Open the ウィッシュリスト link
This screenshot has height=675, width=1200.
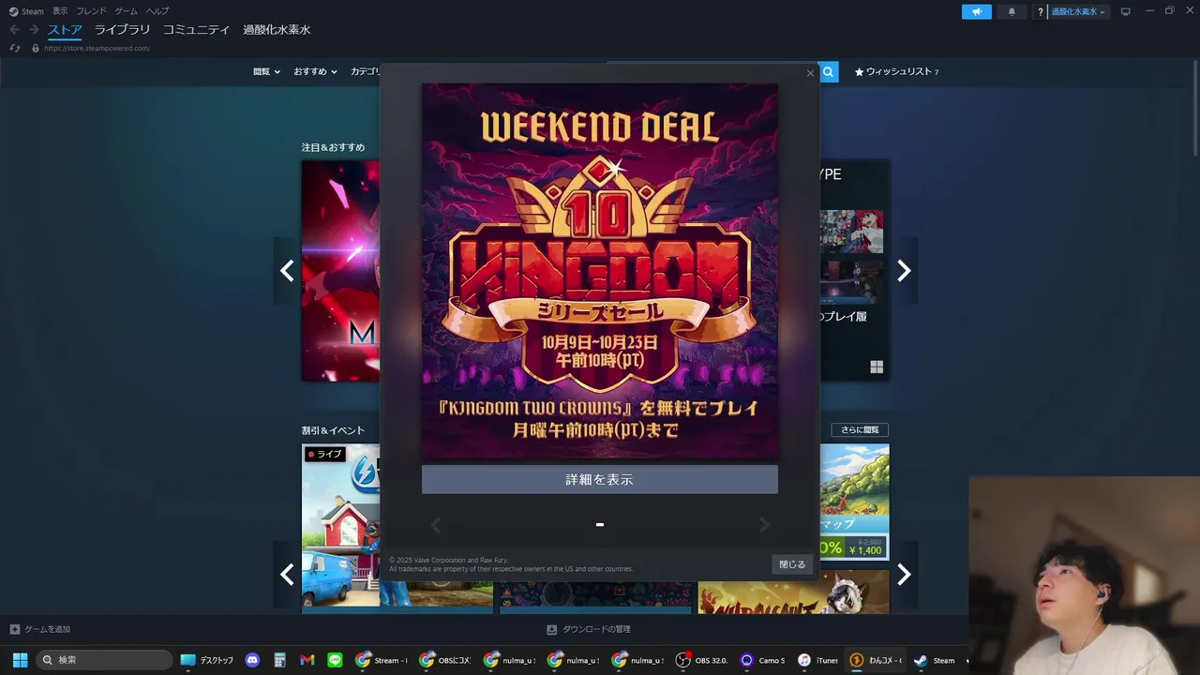[896, 71]
